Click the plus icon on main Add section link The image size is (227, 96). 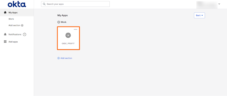(59, 58)
